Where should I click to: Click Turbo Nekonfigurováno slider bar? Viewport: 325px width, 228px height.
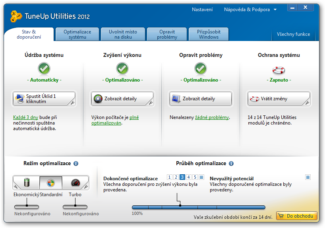point(75,207)
